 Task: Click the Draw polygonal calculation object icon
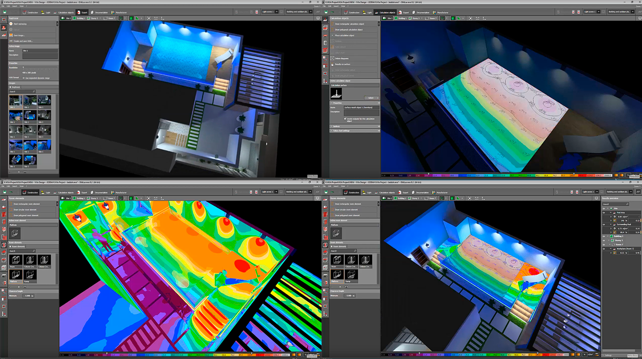click(x=332, y=29)
